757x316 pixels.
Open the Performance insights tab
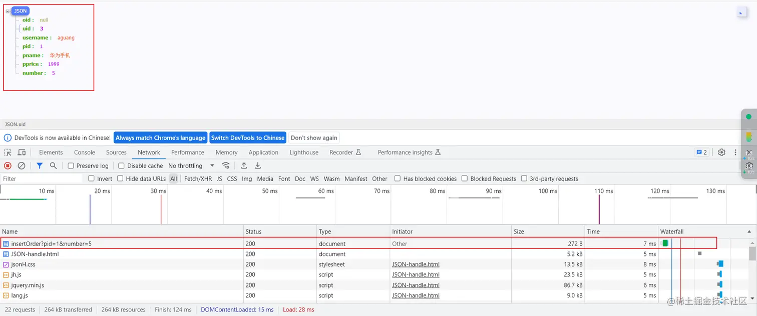[409, 152]
